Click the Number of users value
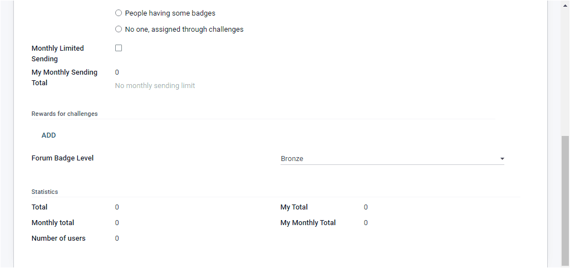 117,238
